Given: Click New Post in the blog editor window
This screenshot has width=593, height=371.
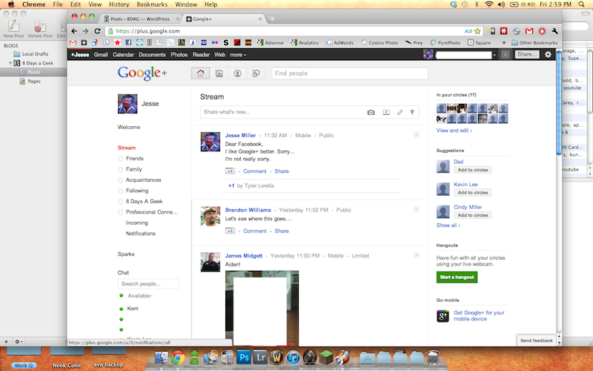Looking at the screenshot, I should click(13, 29).
